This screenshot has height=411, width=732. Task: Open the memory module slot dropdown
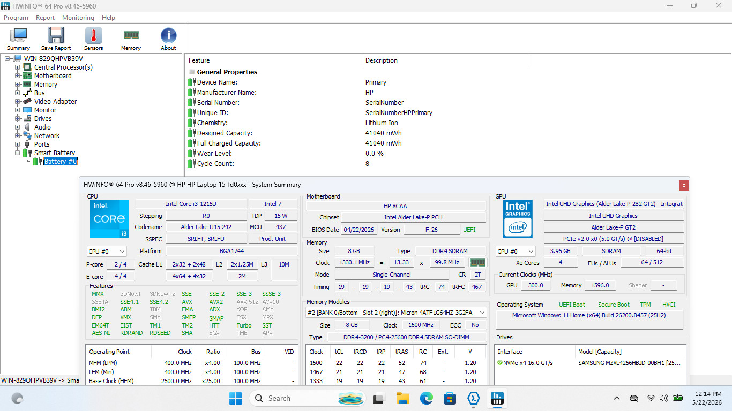tap(396, 313)
